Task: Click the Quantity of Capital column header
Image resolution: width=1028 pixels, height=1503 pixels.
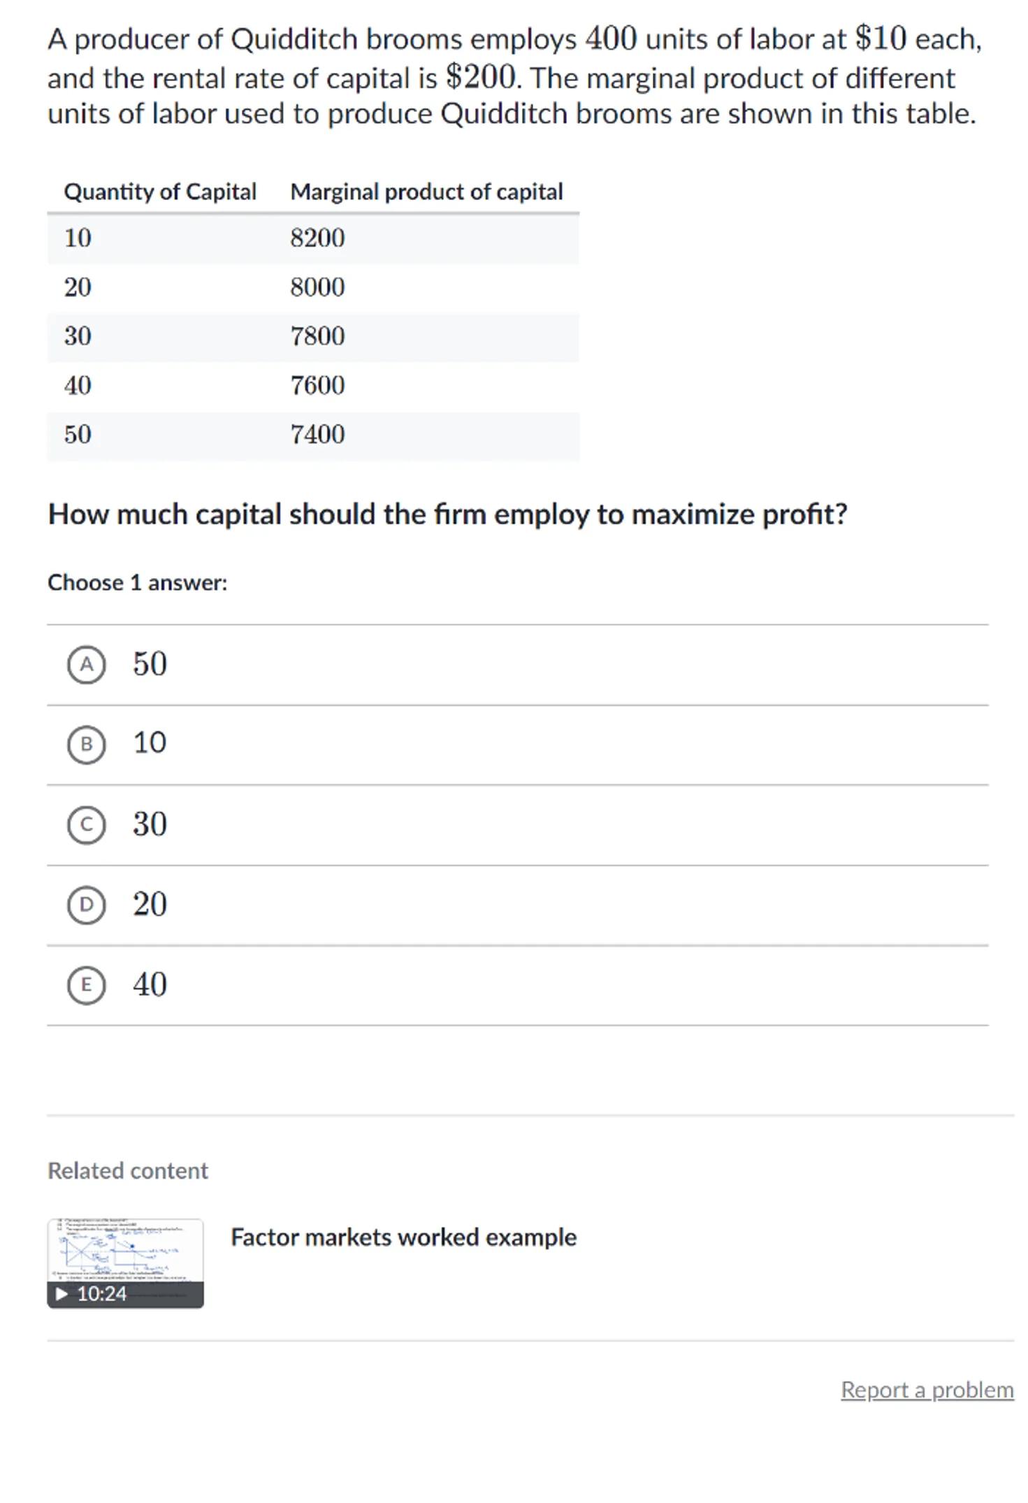Action: pos(160,192)
